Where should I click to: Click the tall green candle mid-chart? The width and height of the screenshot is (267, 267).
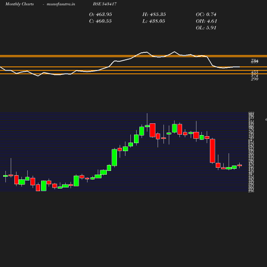tap(114, 158)
